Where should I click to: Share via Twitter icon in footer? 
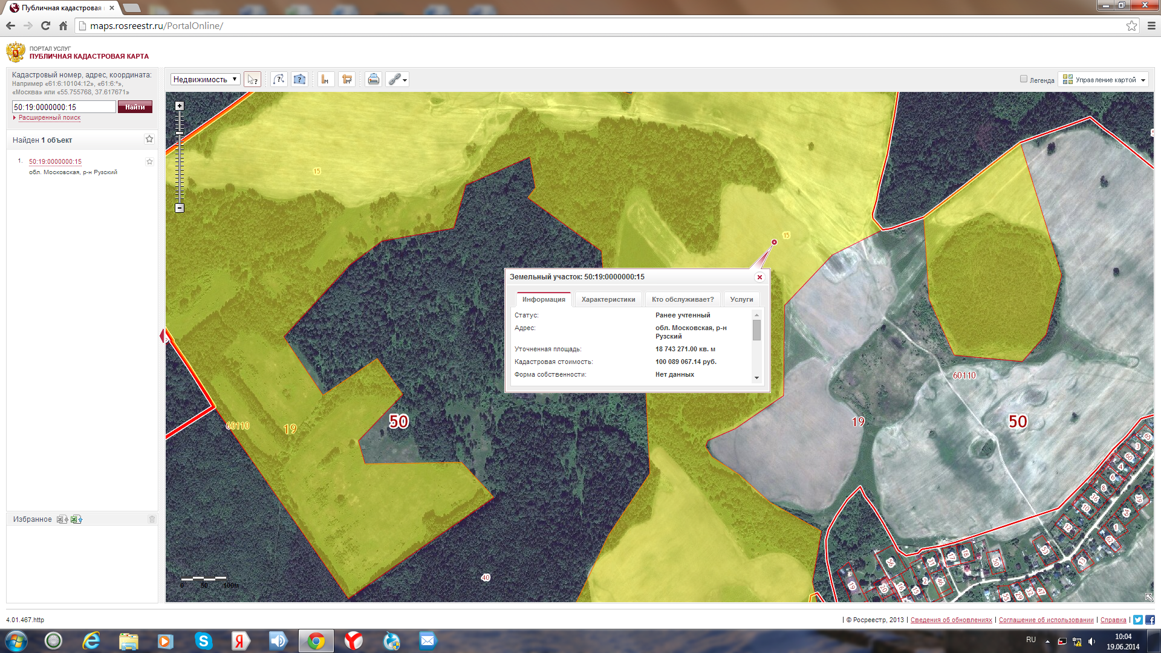point(1138,620)
